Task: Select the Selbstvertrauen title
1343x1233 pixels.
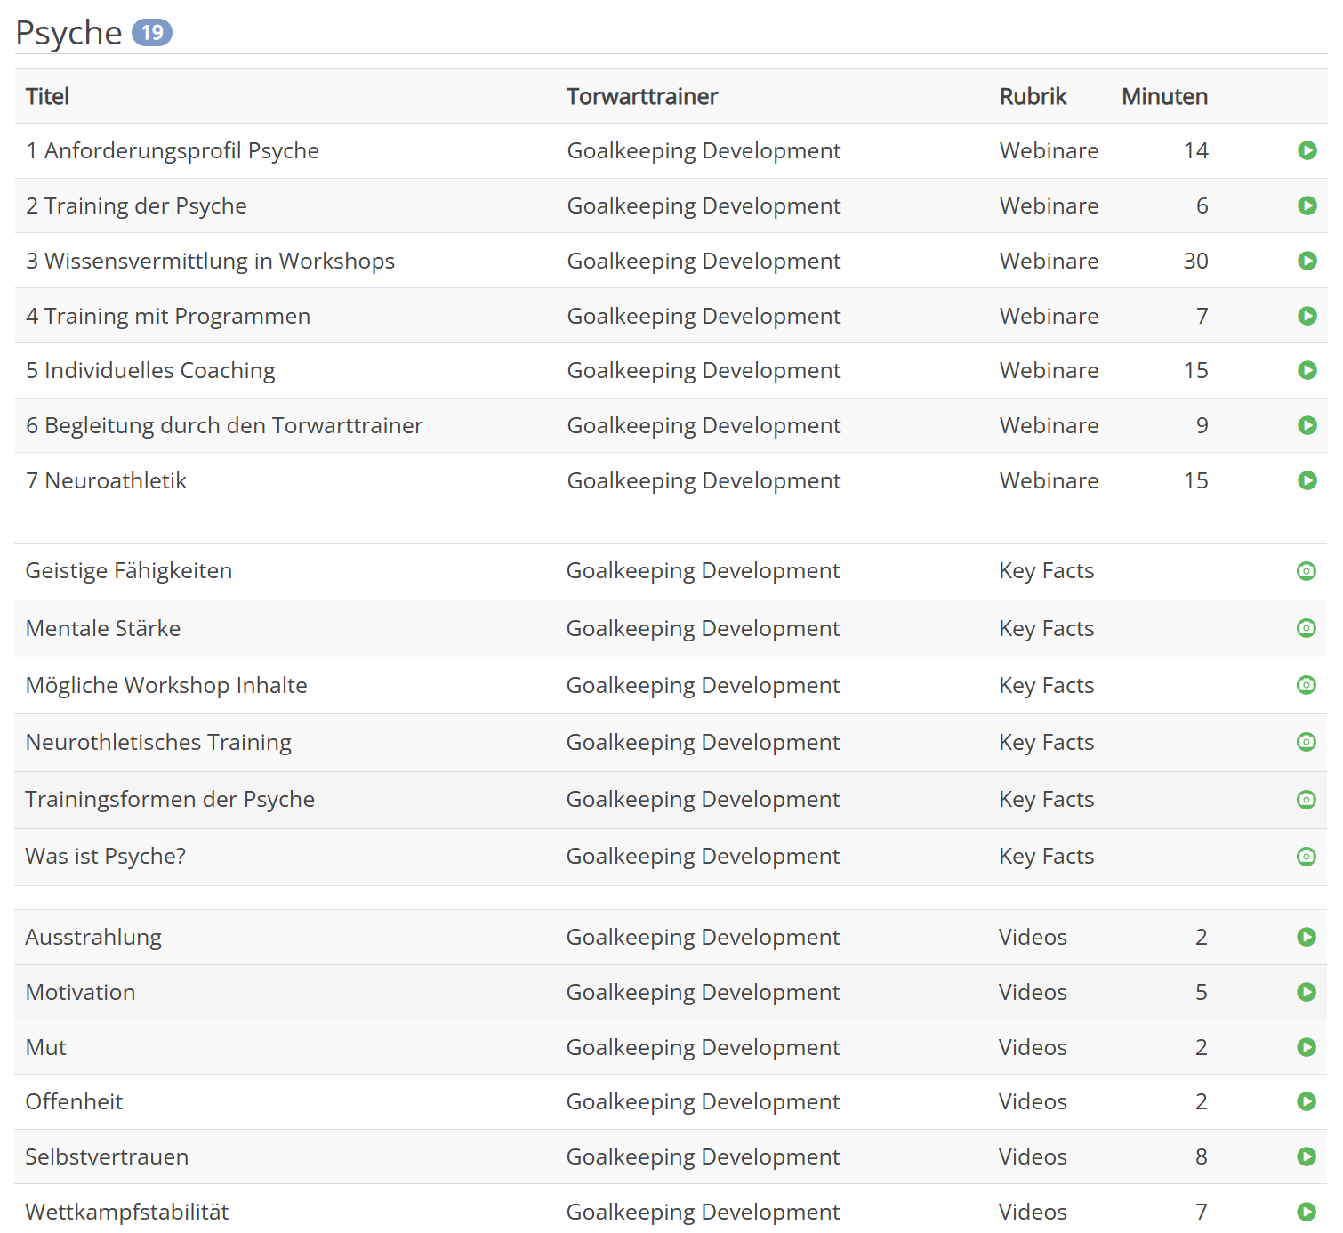Action: 107,1156
